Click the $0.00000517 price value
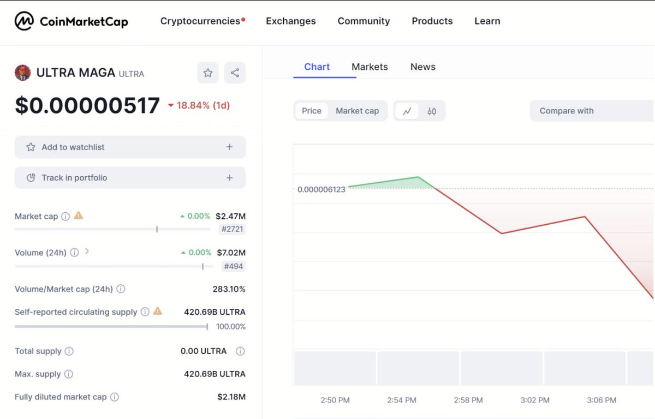Screen dimensions: 655x419 (x=87, y=106)
